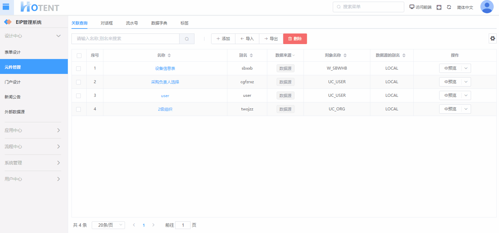
Task: Tick the select-all checkbox in table header
Action: click(79, 56)
